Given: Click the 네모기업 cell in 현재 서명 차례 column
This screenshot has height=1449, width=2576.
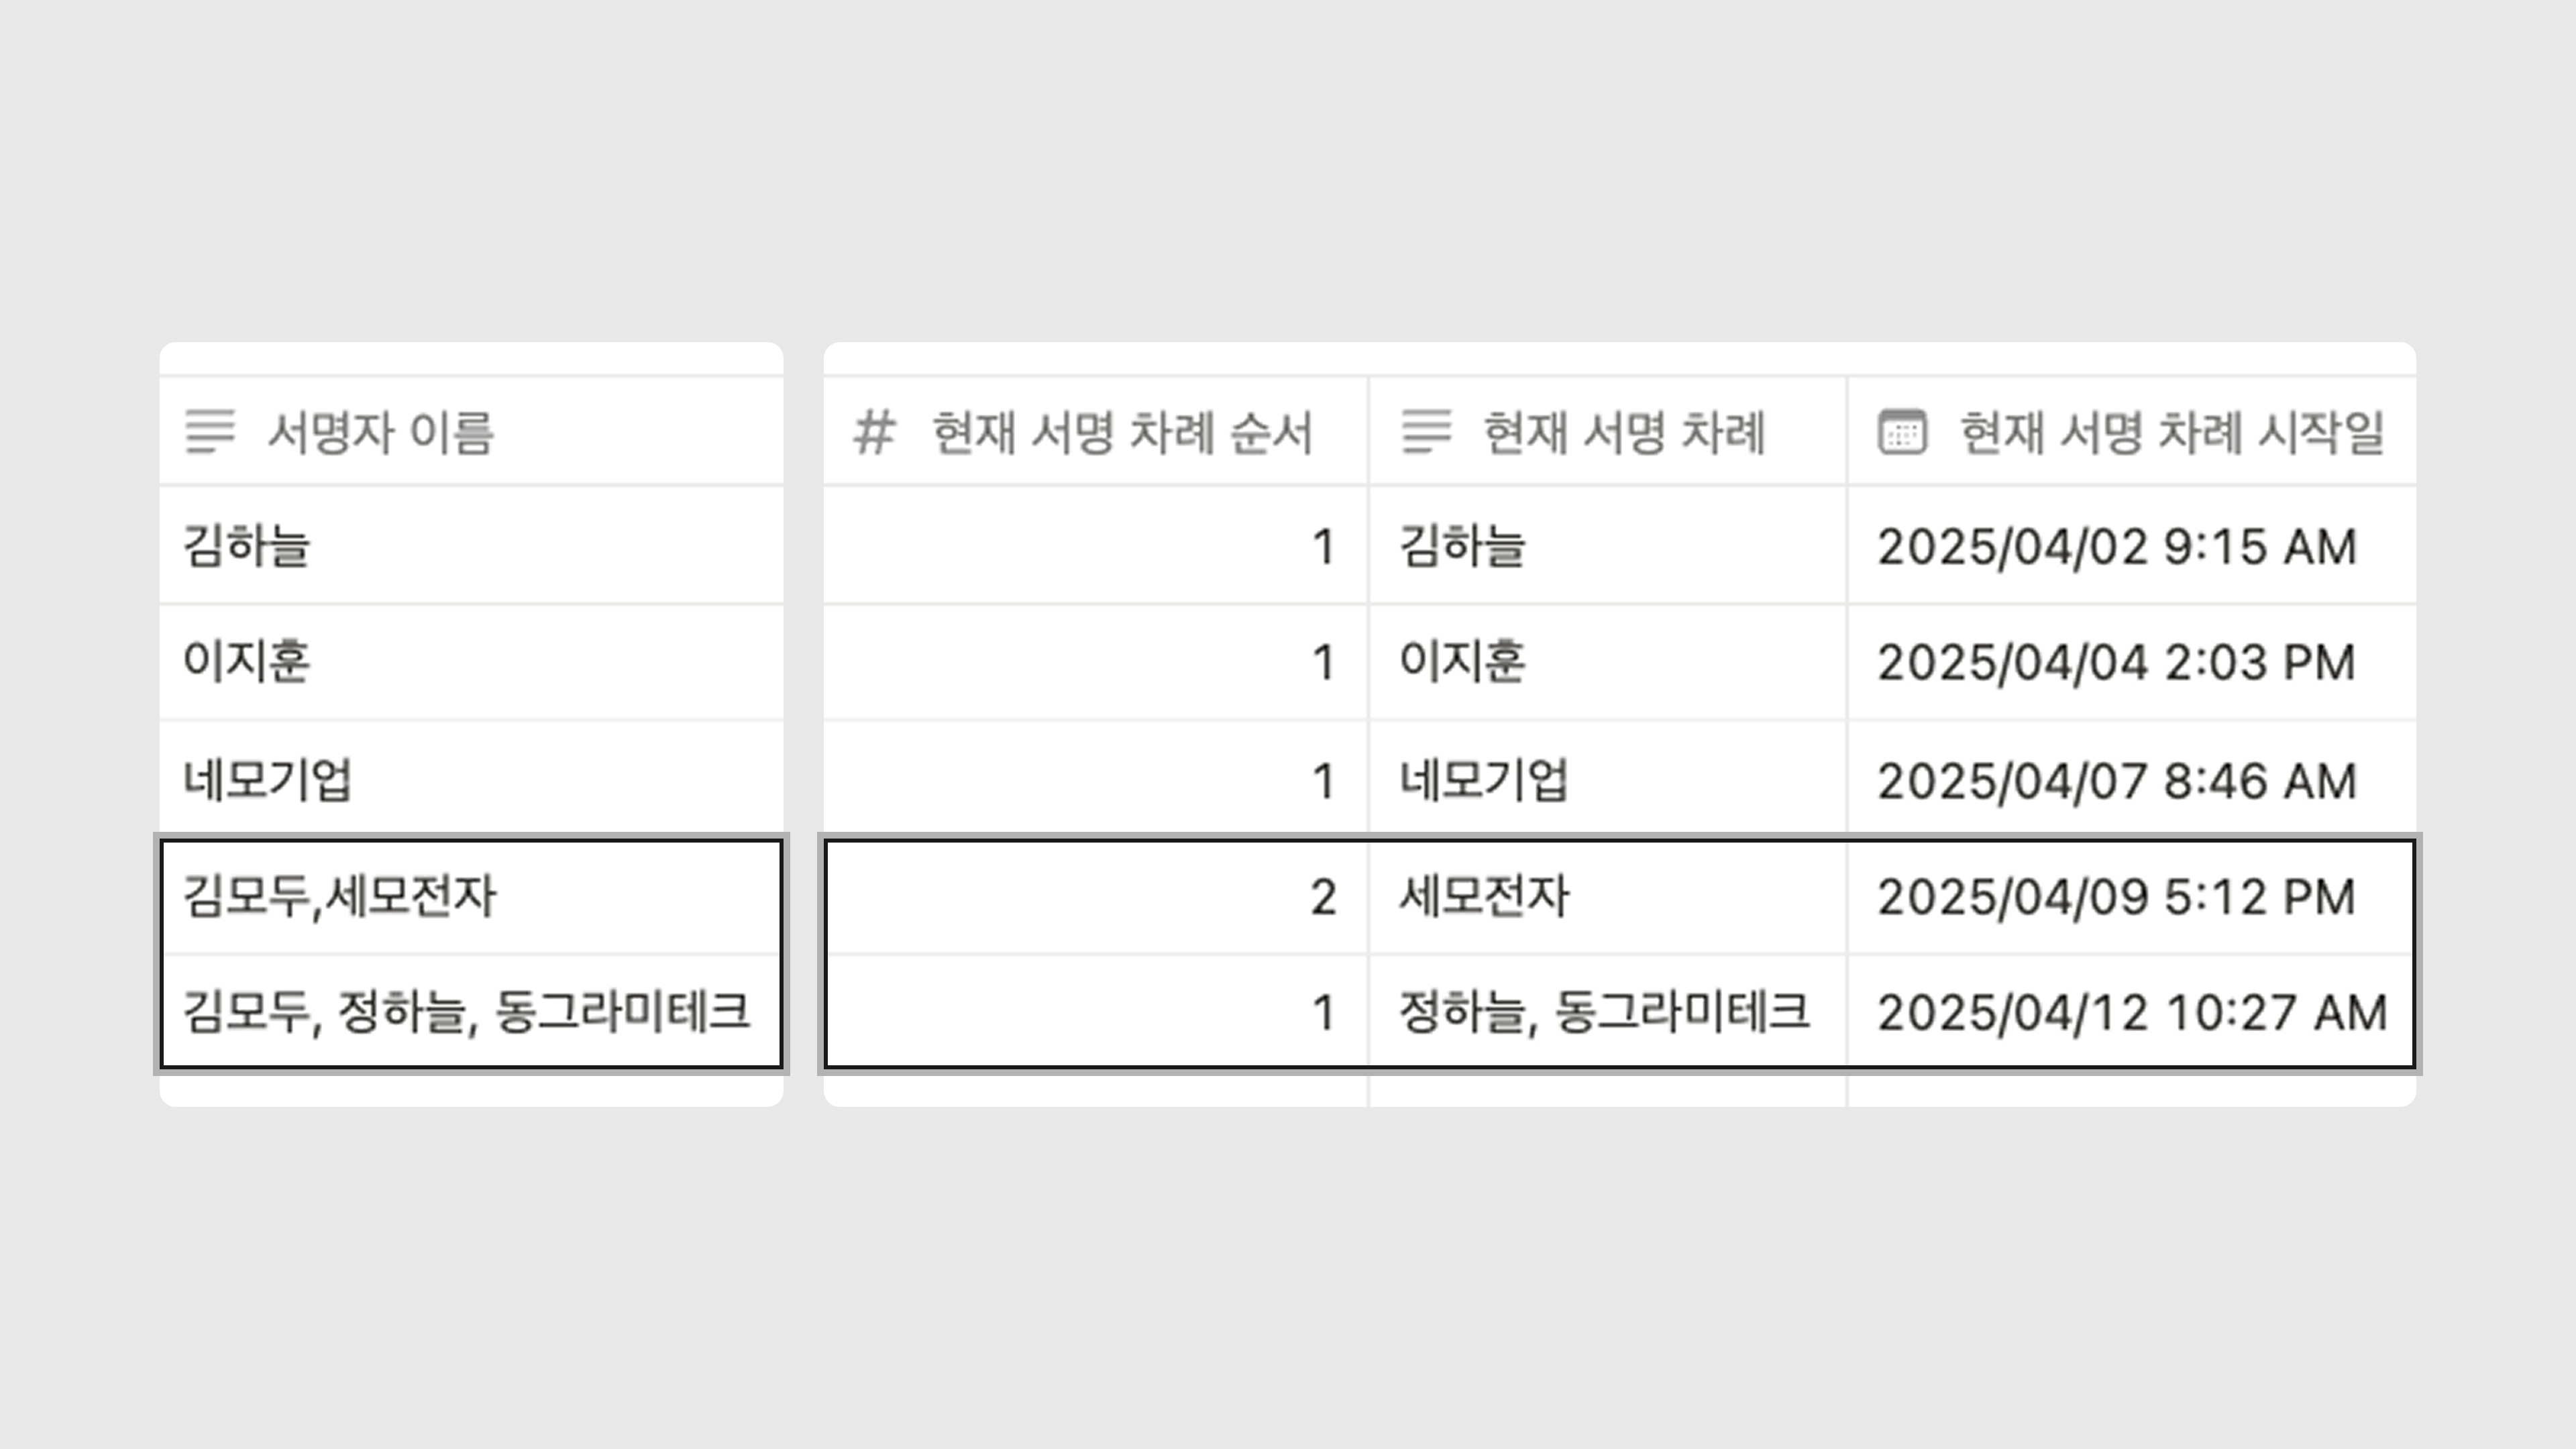Looking at the screenshot, I should click(x=1483, y=780).
